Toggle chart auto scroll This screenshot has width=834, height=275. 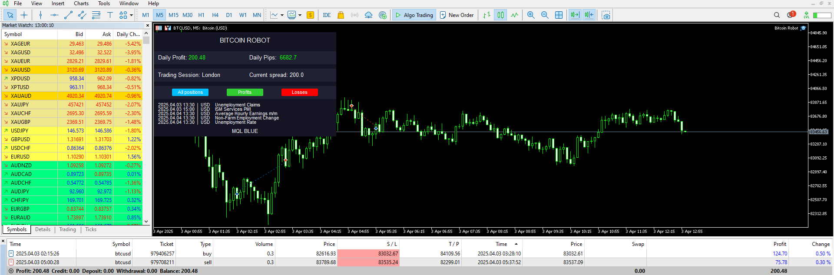pyautogui.click(x=575, y=15)
